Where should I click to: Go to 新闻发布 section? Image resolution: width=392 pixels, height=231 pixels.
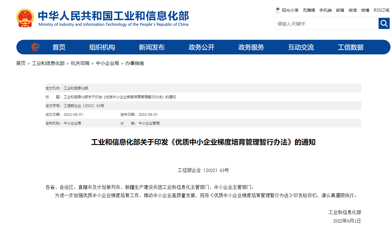click(x=152, y=47)
